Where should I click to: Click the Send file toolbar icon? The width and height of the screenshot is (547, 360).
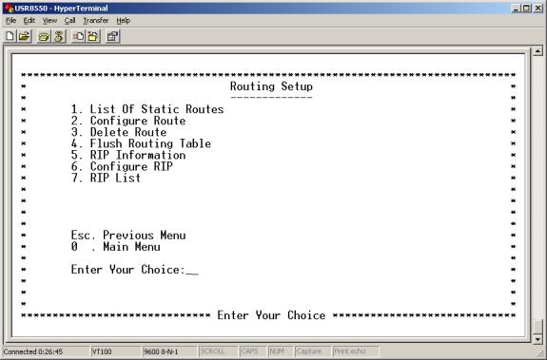(78, 36)
